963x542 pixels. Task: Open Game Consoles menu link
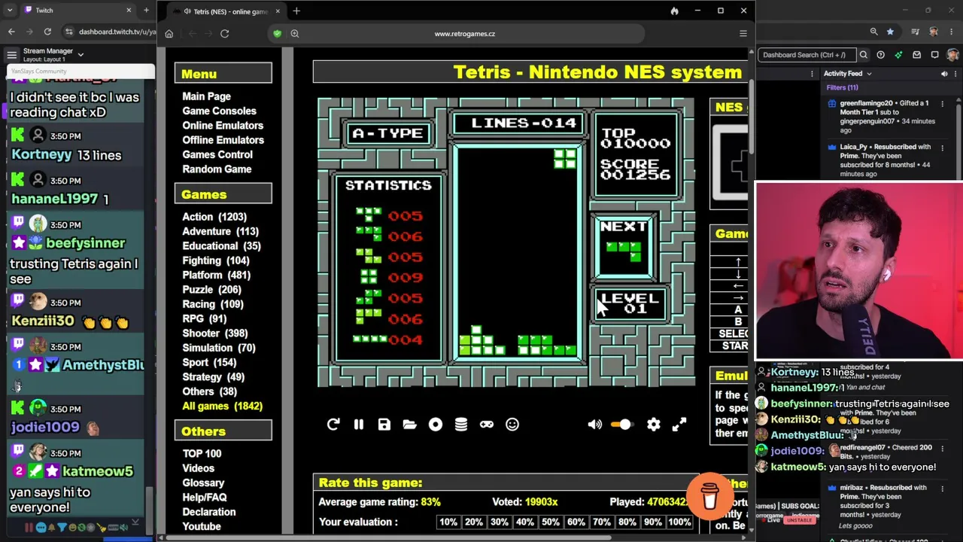219,111
